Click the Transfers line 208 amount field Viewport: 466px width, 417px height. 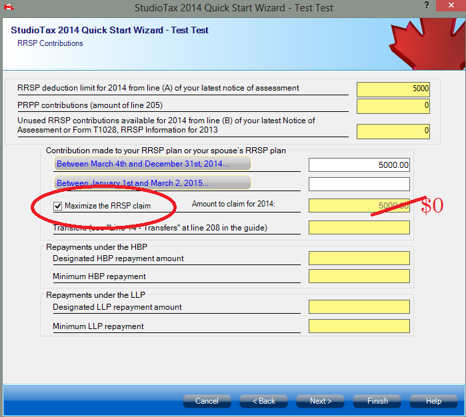point(359,228)
